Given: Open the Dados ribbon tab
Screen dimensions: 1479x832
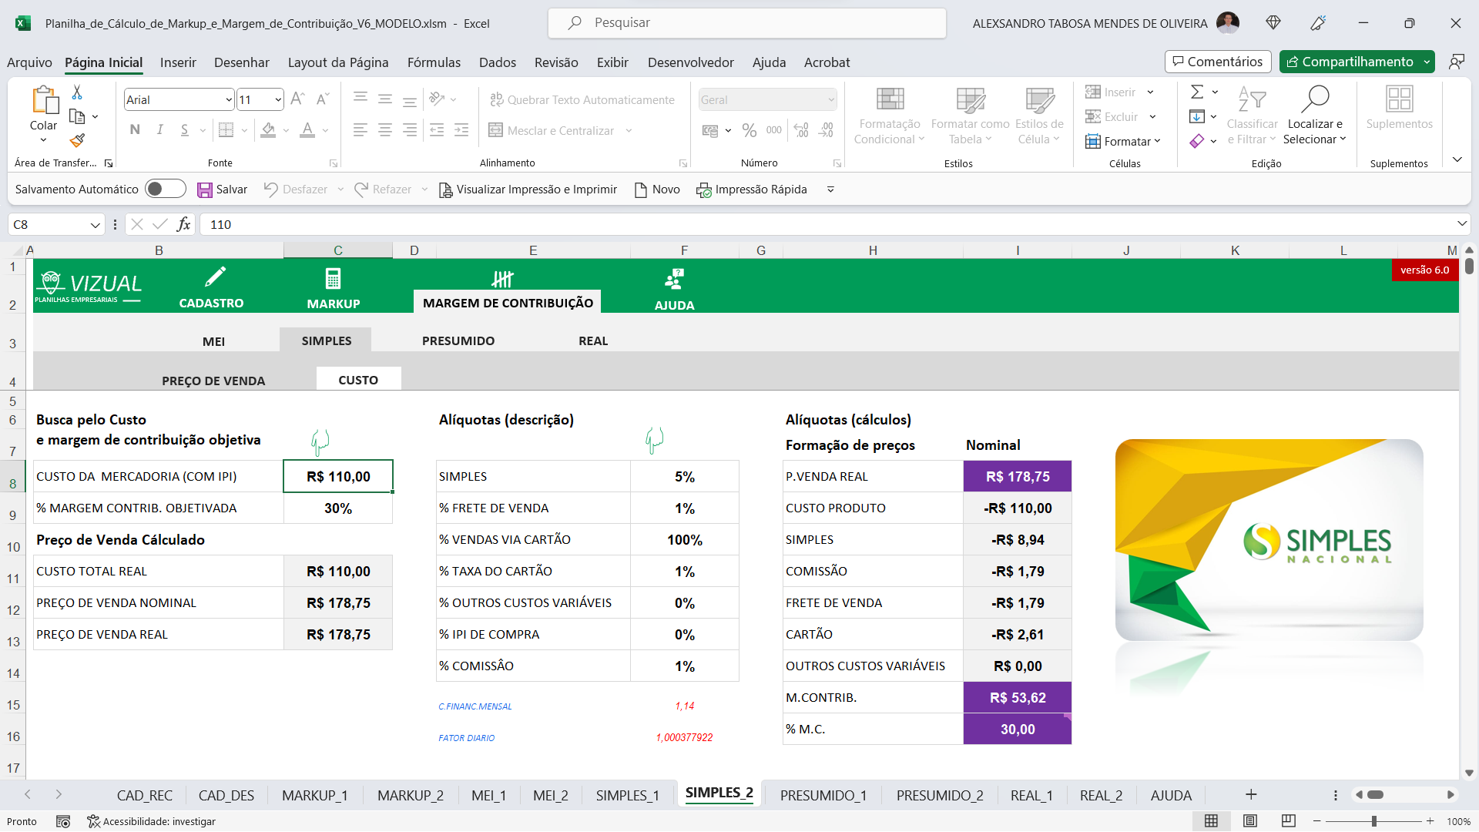Looking at the screenshot, I should 498,62.
